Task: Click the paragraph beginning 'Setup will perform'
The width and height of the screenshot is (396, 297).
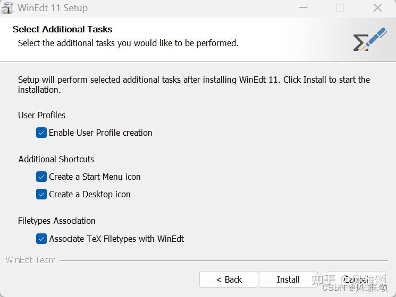Action: [193, 84]
